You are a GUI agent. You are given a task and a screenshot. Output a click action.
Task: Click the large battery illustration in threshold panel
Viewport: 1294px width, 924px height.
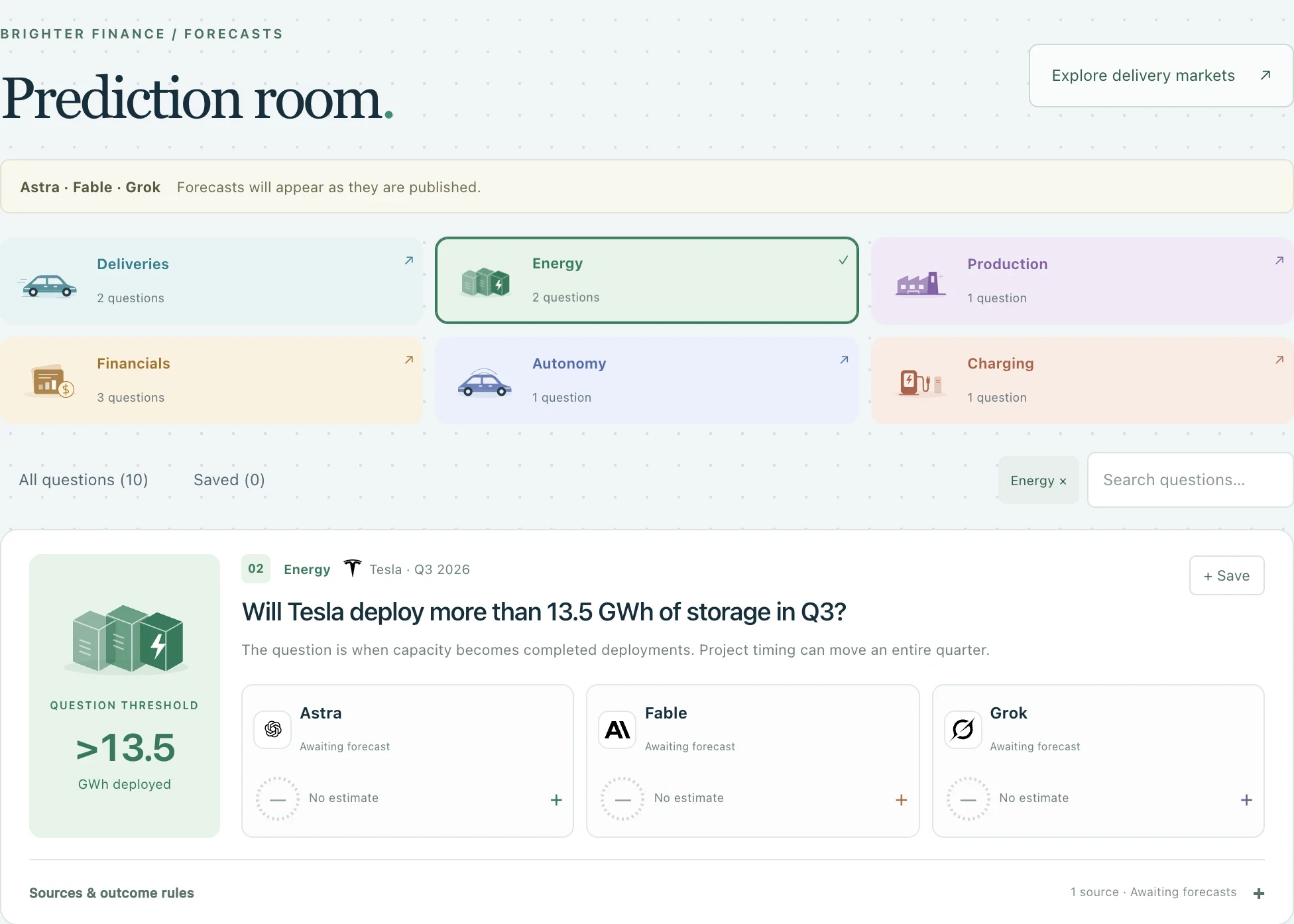click(126, 639)
